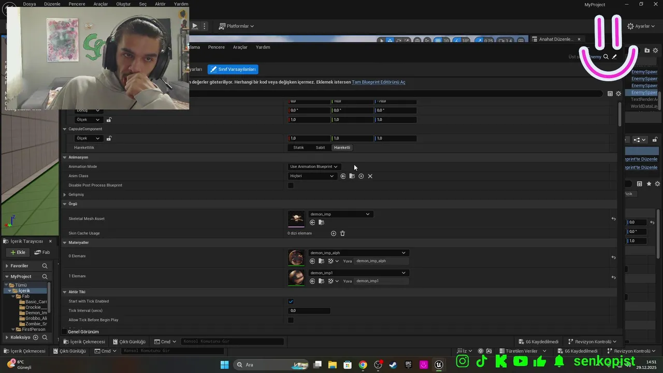Image resolution: width=663 pixels, height=373 pixels.
Task: Open Windows Start menu
Action: (224, 365)
